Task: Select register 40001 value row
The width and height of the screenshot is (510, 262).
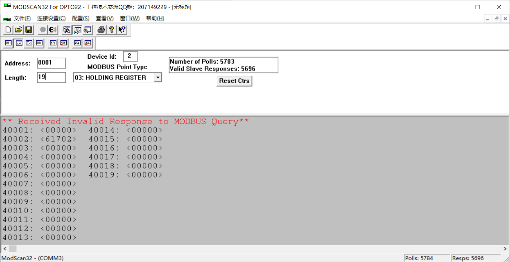Action: click(39, 130)
